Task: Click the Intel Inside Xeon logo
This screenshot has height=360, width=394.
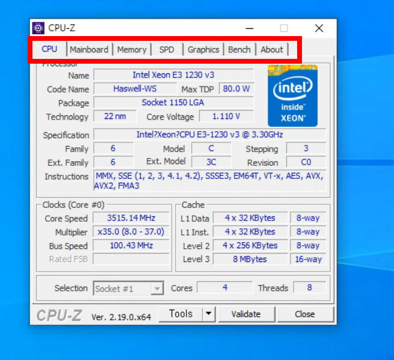Action: [x=292, y=96]
